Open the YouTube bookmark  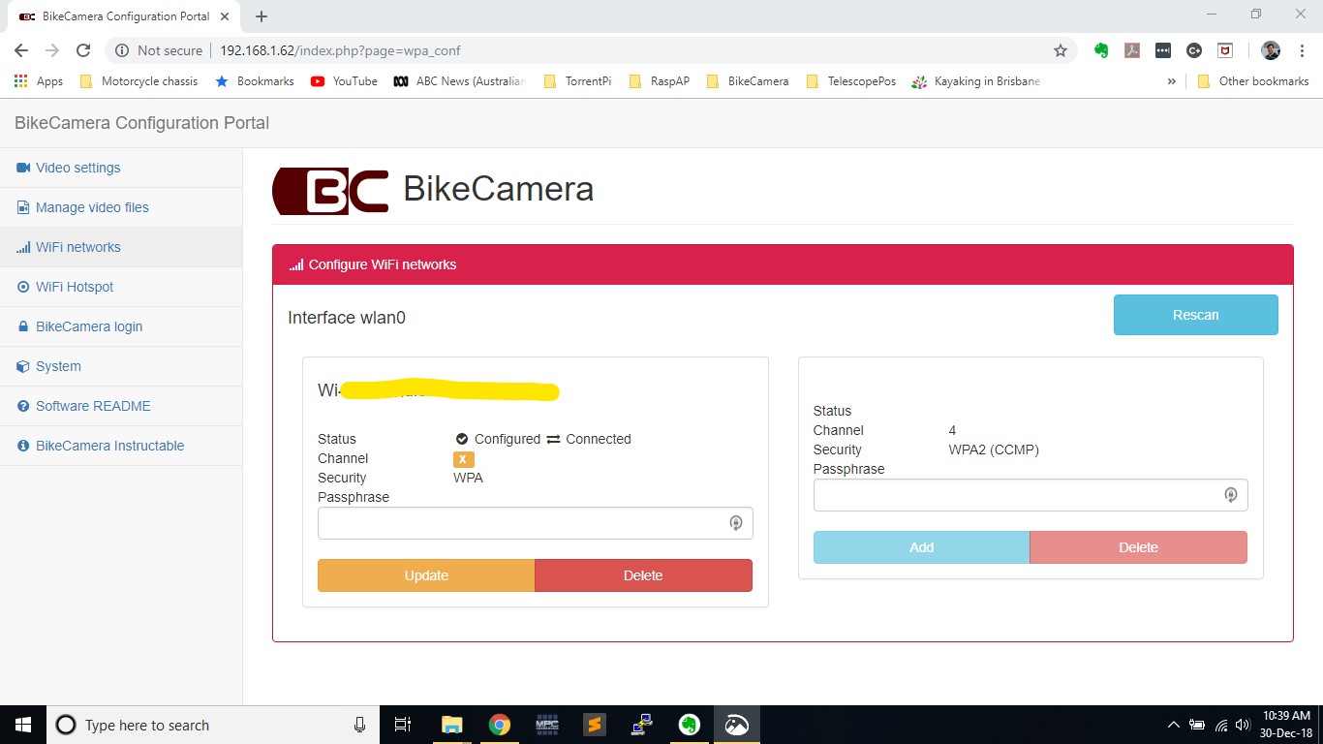coord(344,81)
